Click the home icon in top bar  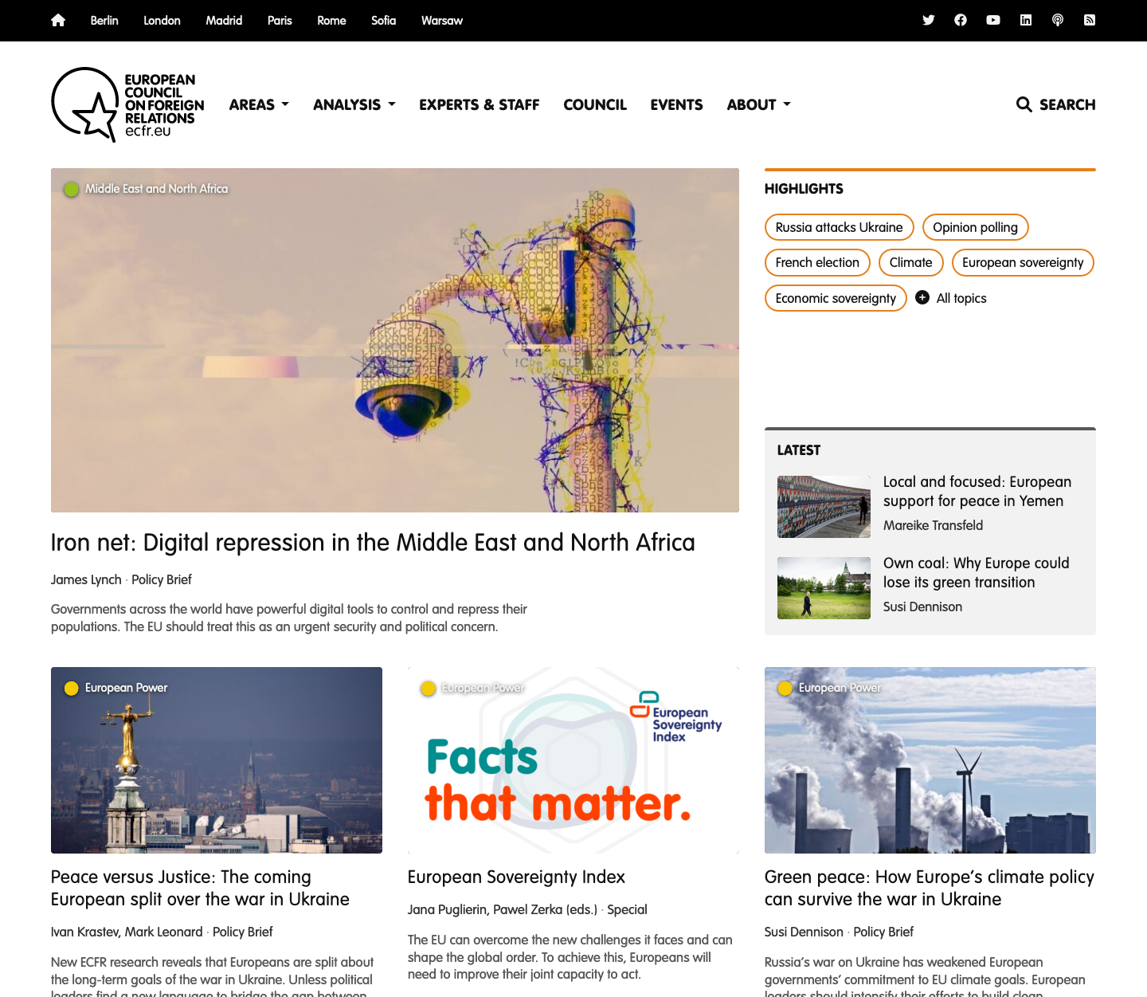coord(58,21)
